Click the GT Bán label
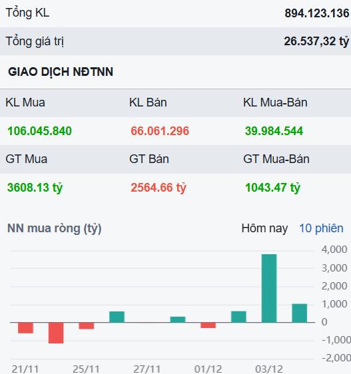The image size is (351, 374). (x=149, y=159)
